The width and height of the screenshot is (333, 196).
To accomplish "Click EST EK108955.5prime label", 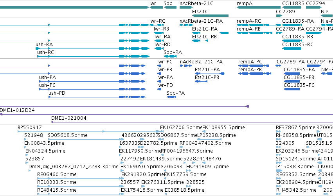I will point(223,128).
